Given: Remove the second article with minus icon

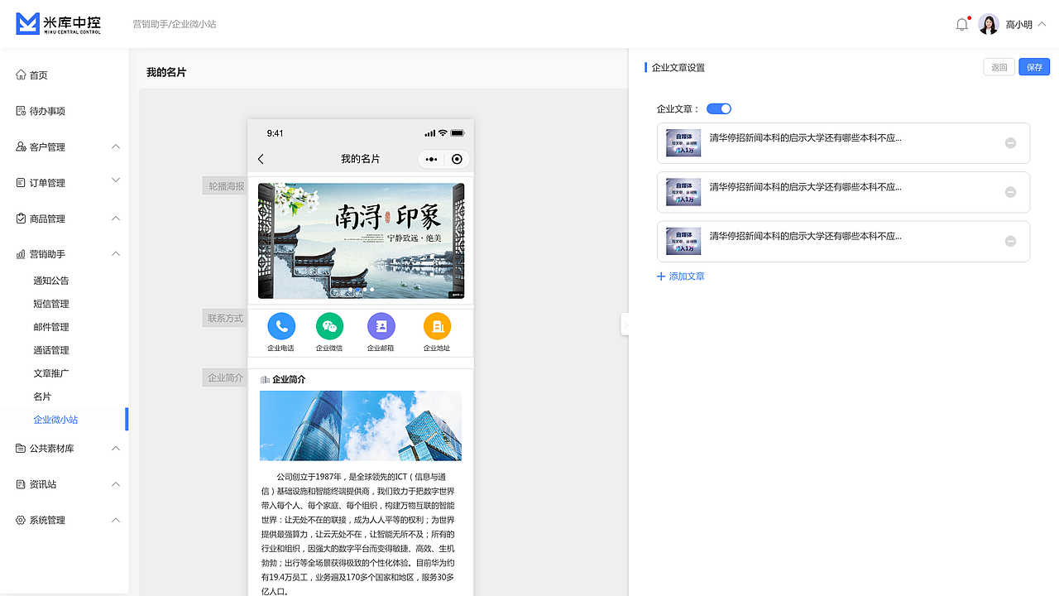Looking at the screenshot, I should coord(1010,192).
